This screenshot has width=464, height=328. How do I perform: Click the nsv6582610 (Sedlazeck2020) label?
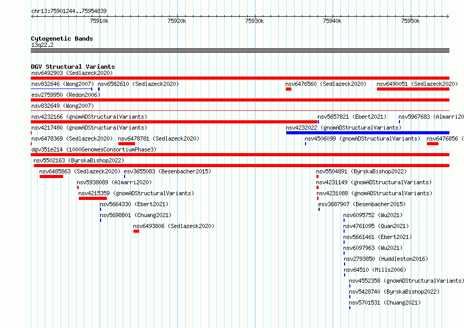(138, 84)
